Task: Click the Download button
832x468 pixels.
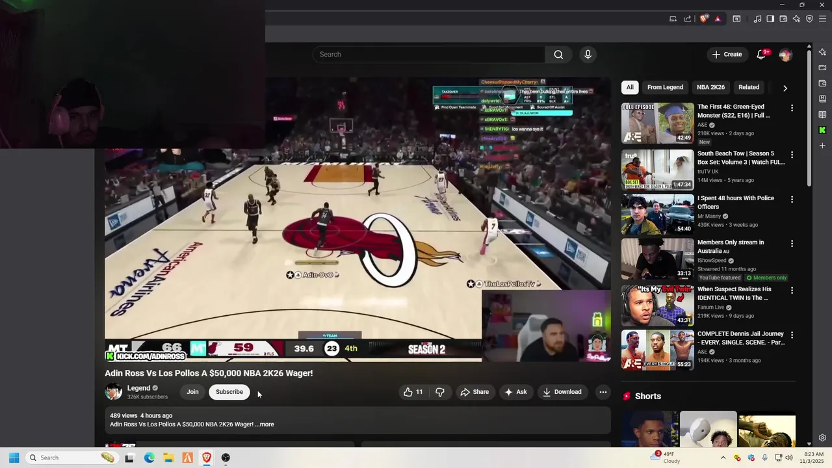Action: (562, 392)
